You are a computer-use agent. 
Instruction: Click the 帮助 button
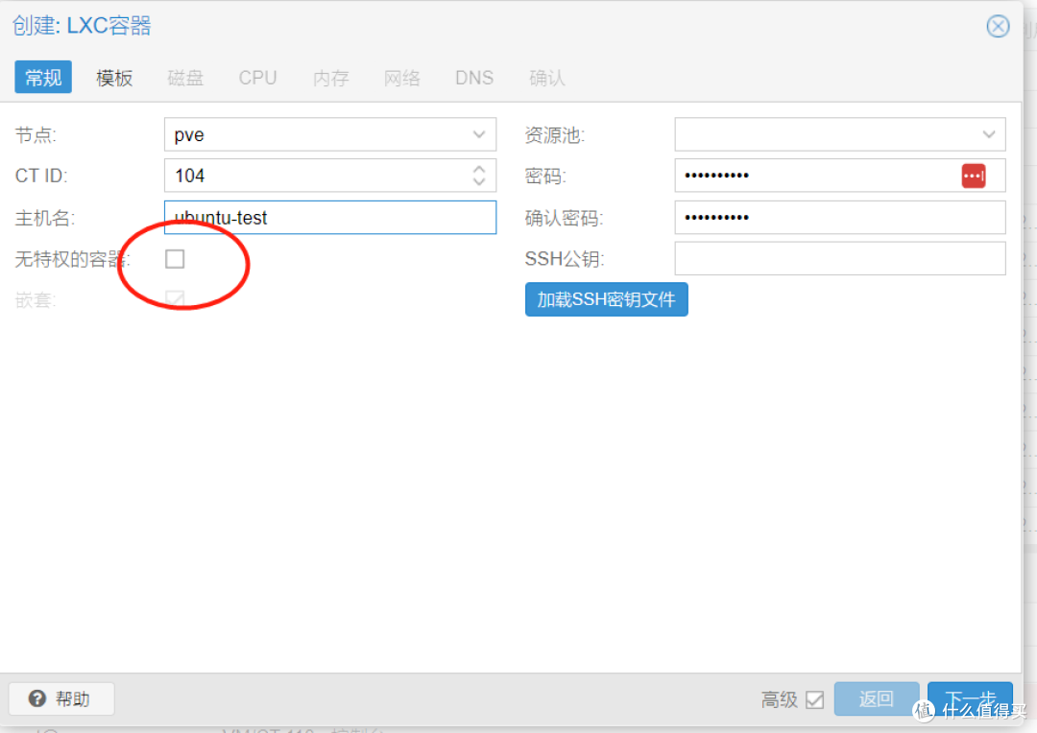coord(60,698)
